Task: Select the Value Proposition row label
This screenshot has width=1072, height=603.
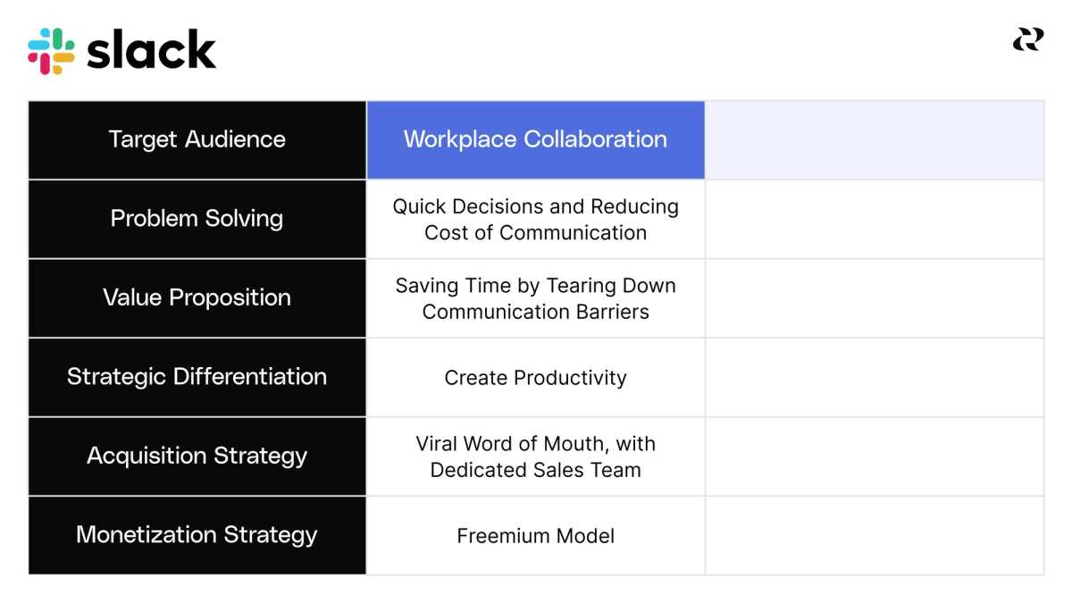Action: pos(197,298)
